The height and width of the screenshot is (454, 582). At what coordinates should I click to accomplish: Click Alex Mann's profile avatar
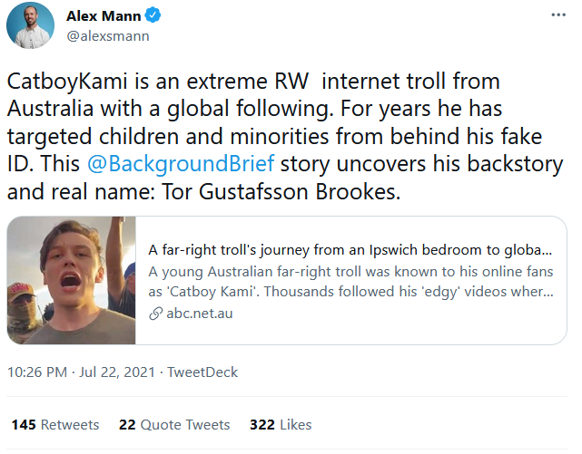pyautogui.click(x=30, y=25)
